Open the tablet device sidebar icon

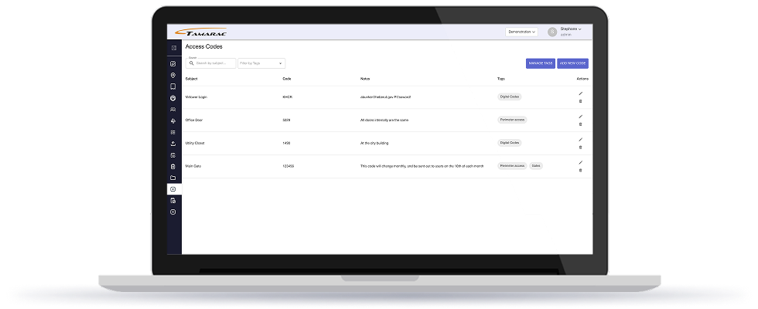coord(173,87)
